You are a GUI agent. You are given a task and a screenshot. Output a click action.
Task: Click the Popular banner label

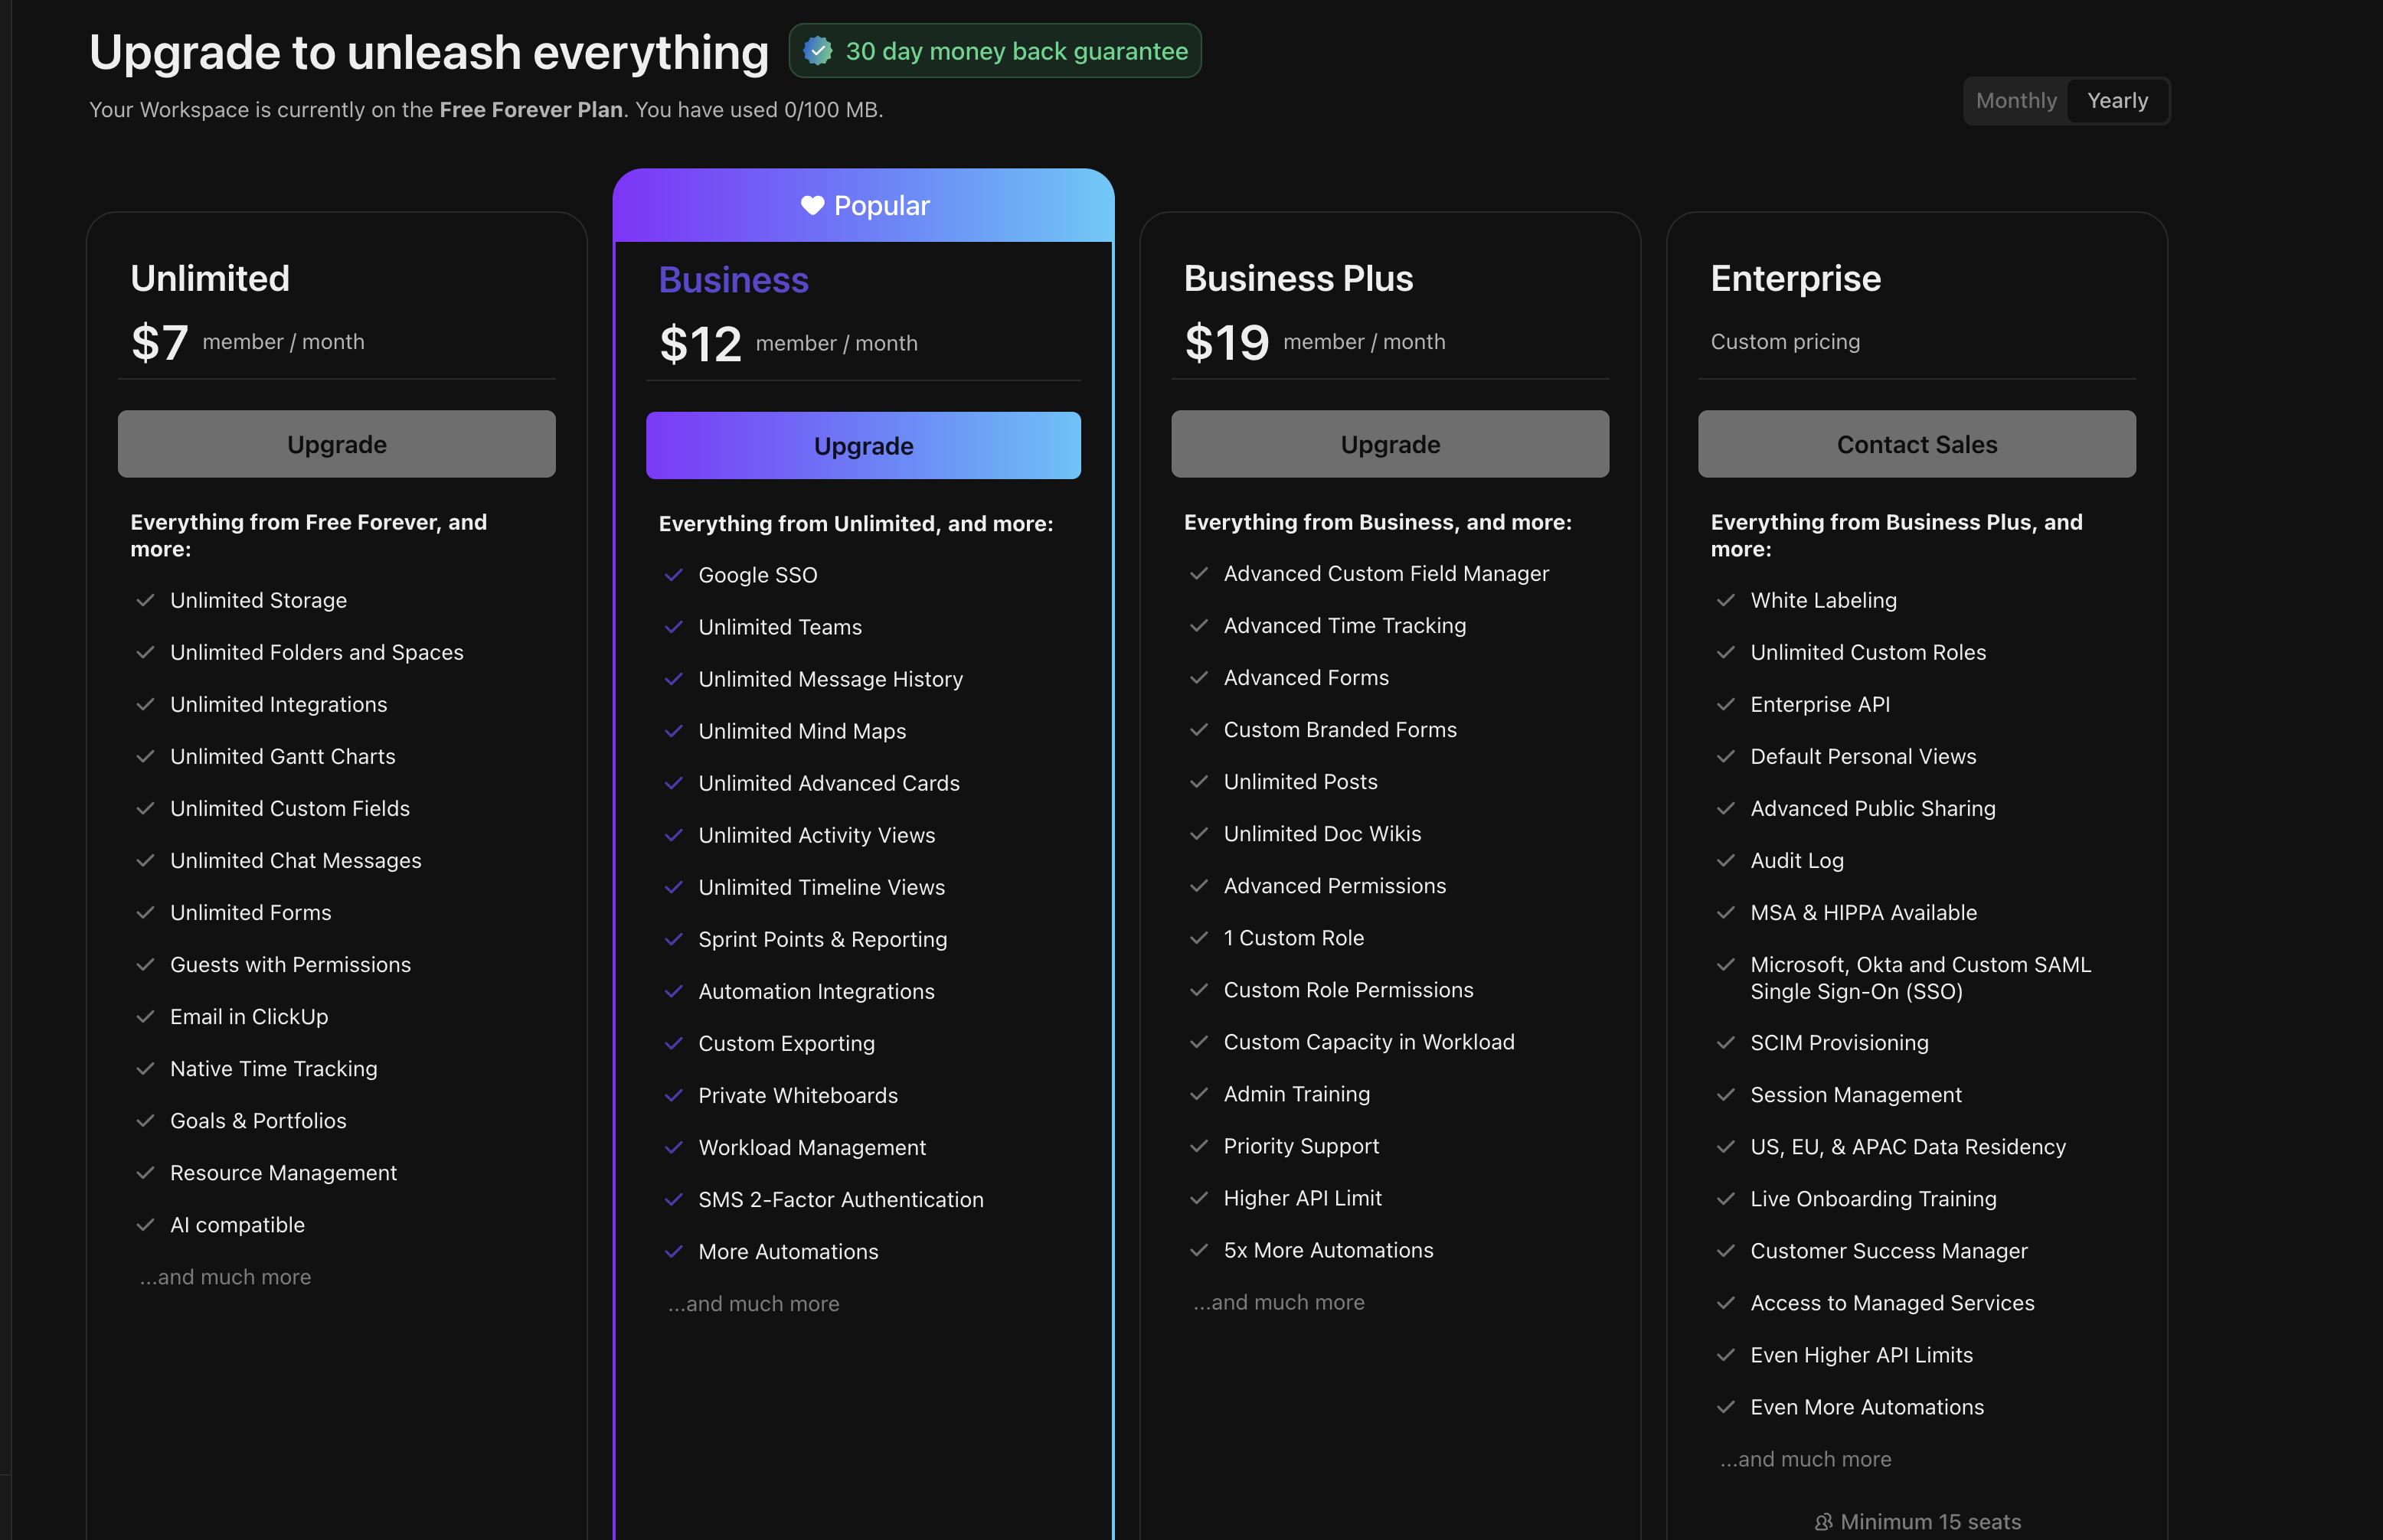881,205
